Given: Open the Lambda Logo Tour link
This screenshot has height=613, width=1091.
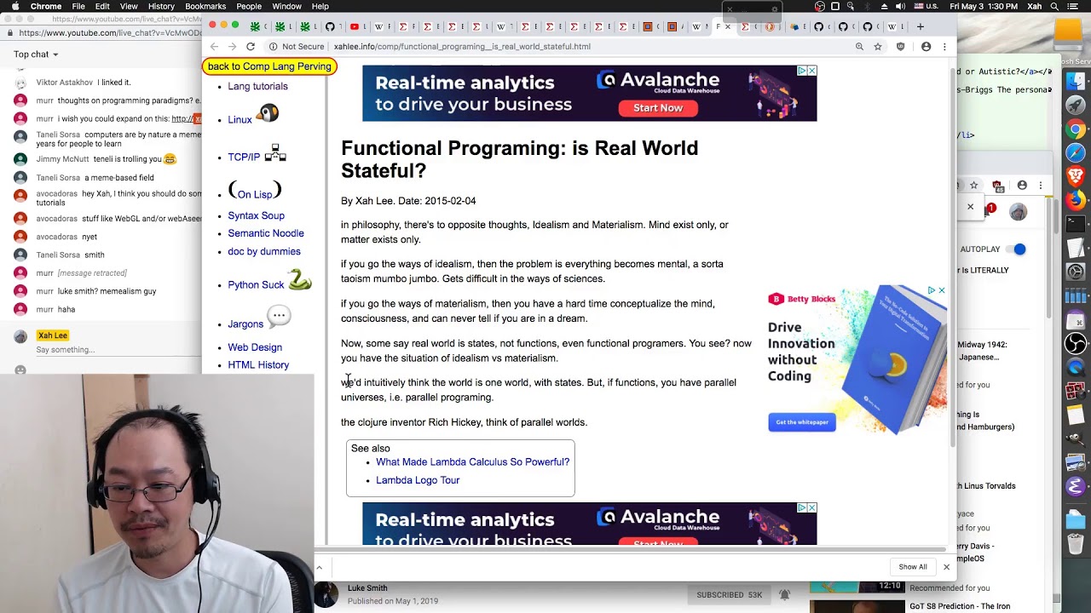Looking at the screenshot, I should (418, 480).
